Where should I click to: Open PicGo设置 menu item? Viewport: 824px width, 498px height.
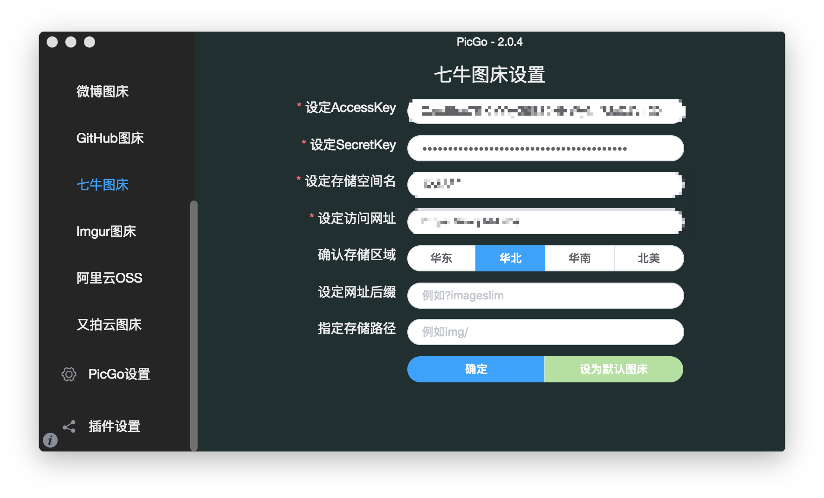[119, 374]
